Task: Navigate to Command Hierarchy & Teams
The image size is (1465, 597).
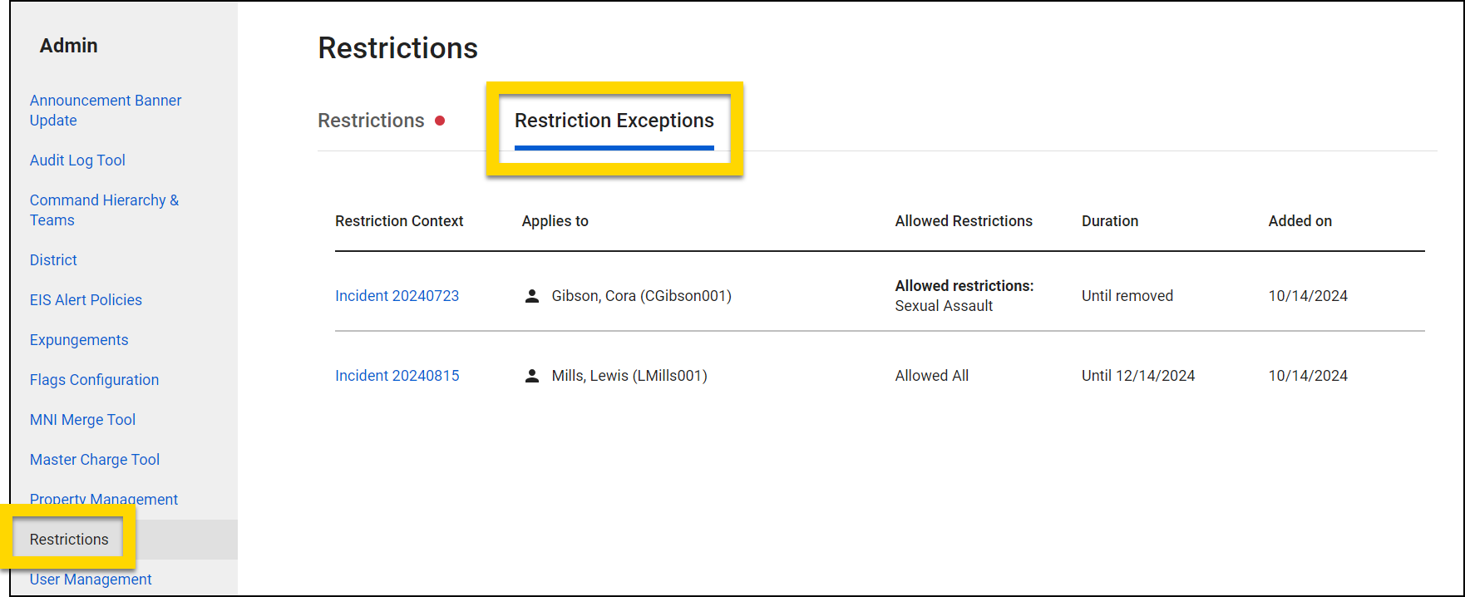Action: pos(104,210)
